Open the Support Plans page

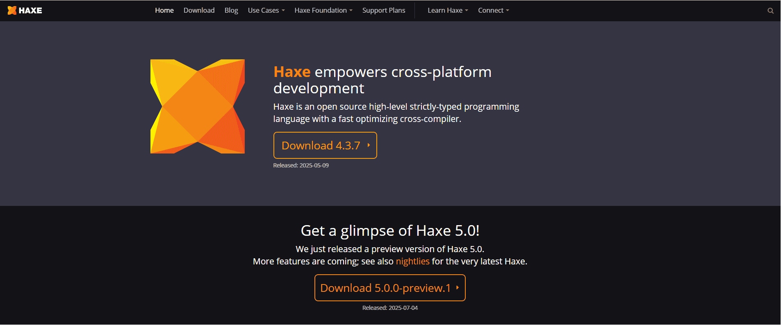[x=384, y=10]
